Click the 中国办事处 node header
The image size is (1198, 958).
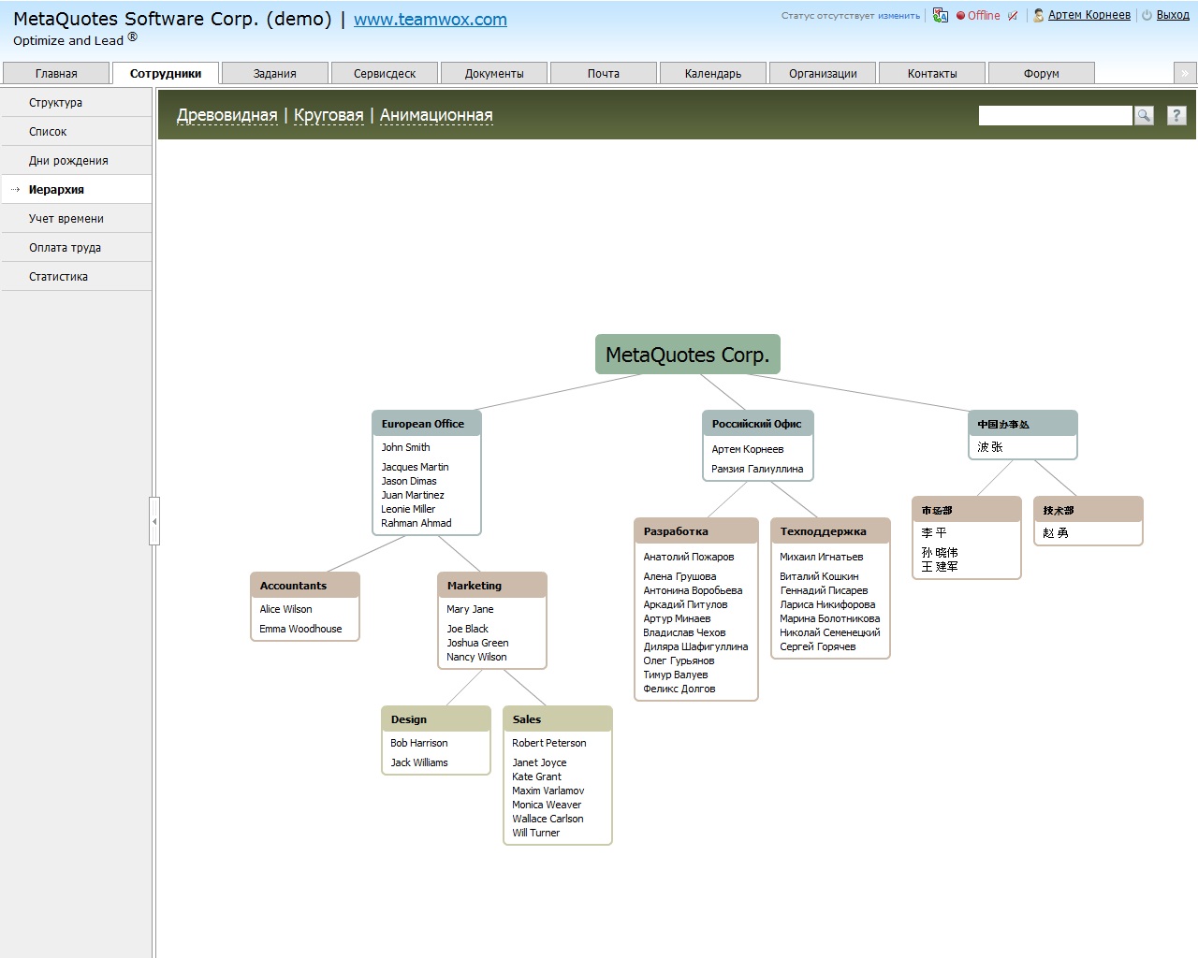tap(1022, 424)
